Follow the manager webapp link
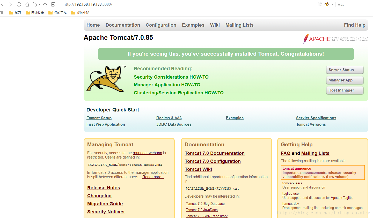This screenshot has width=373, height=218. pyautogui.click(x=147, y=153)
